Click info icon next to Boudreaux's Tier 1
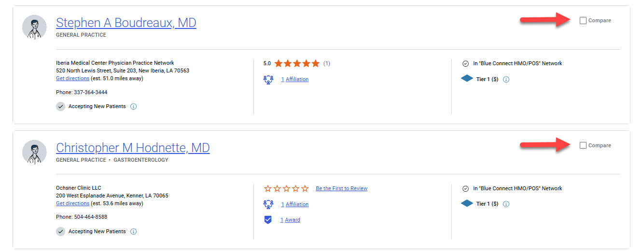 [506, 80]
